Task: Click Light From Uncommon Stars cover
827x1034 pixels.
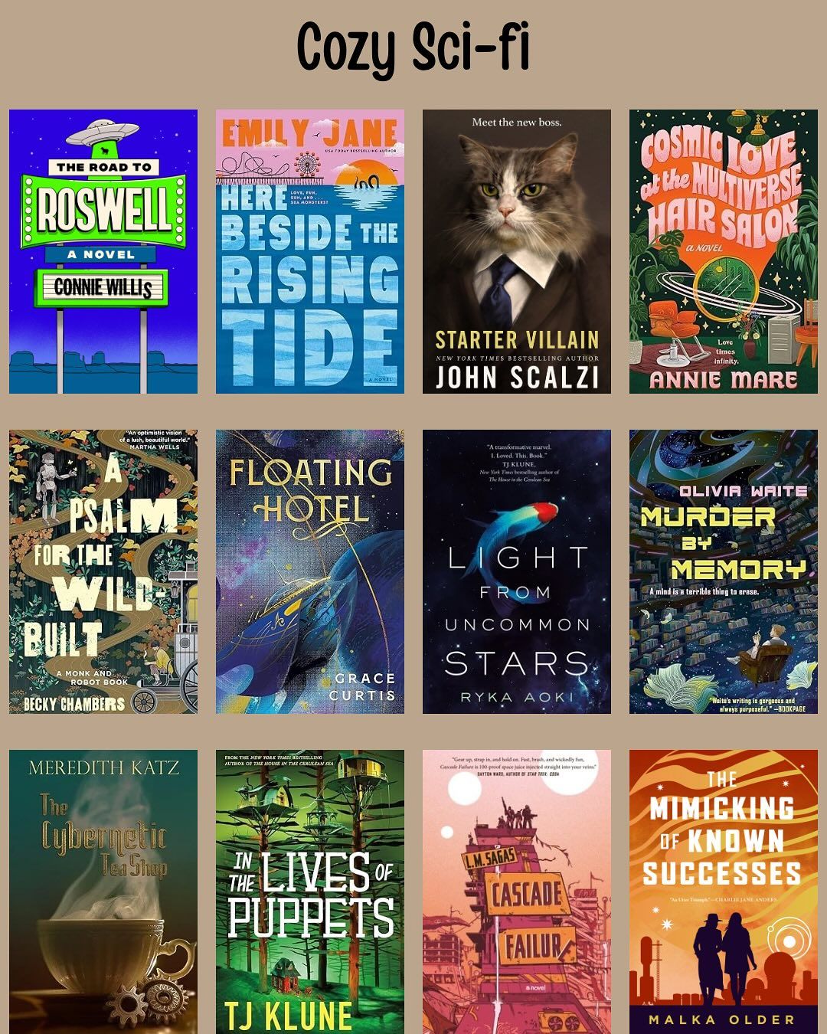Action: tap(517, 571)
